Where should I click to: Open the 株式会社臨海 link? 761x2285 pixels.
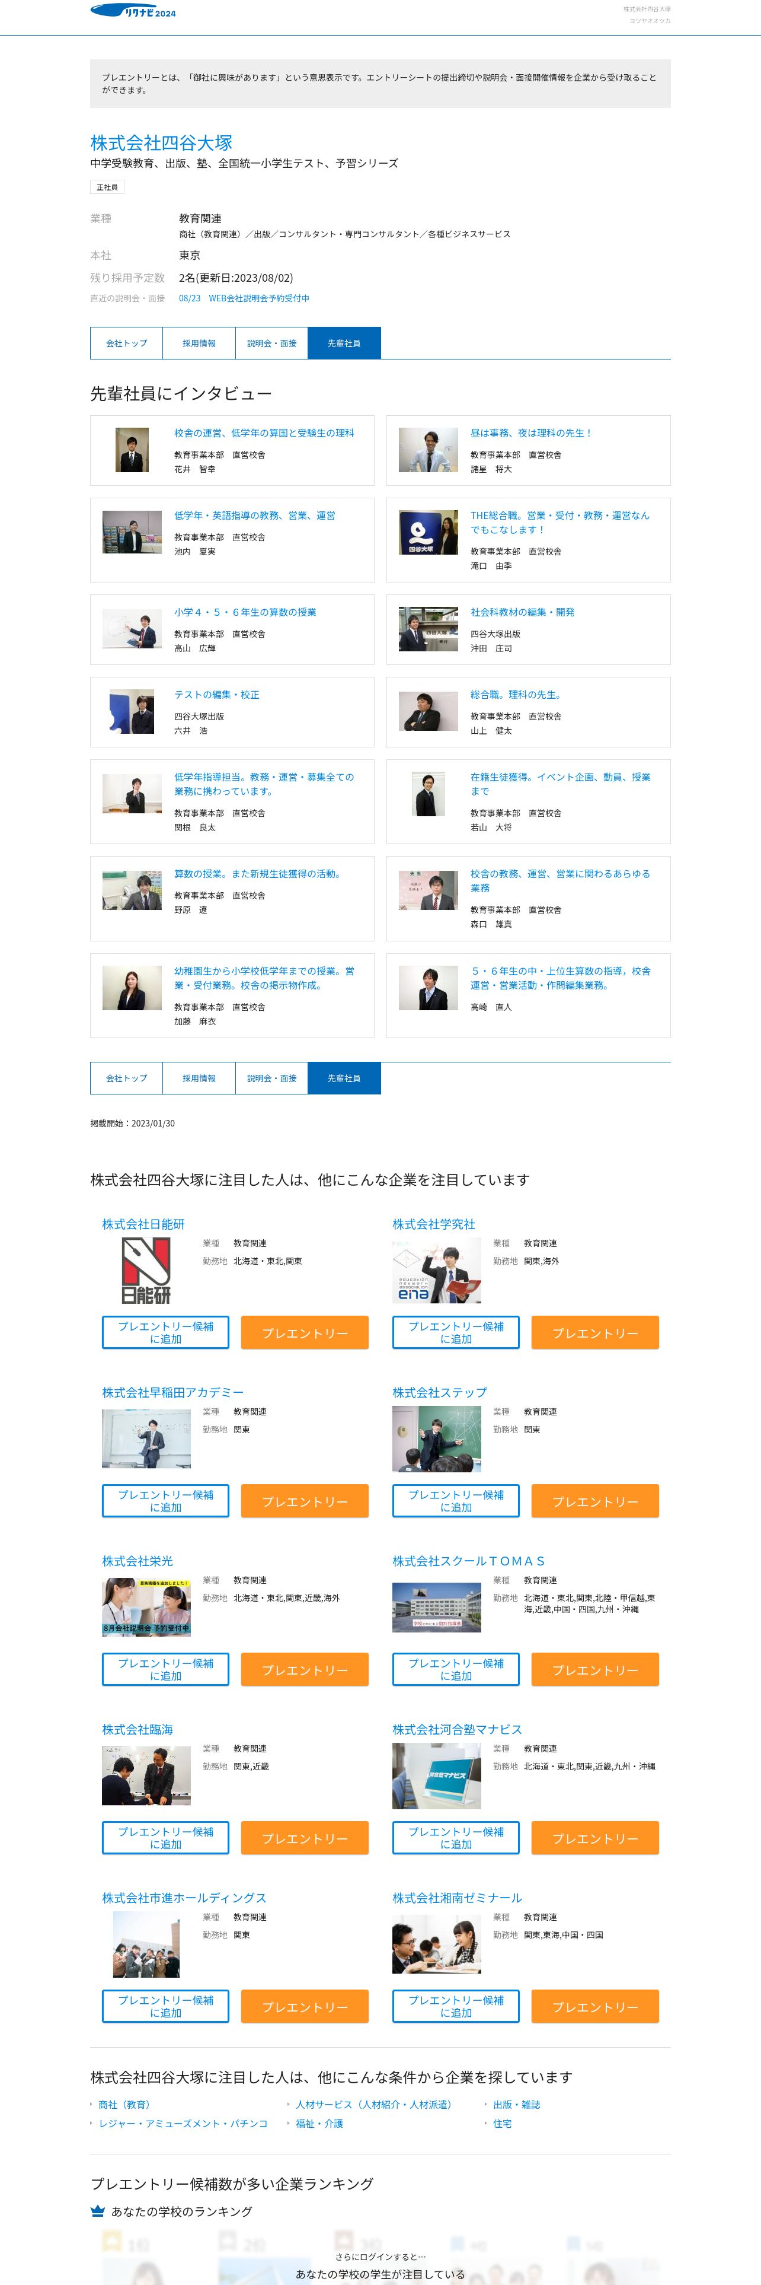point(138,1729)
